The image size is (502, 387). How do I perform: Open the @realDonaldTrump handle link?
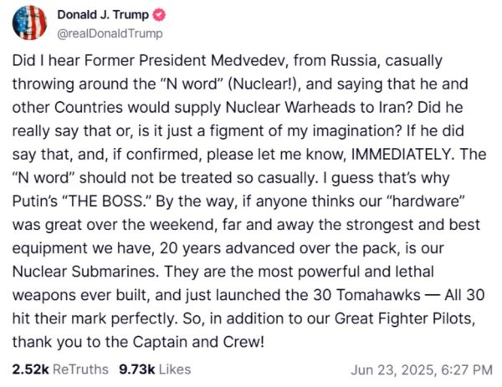click(x=108, y=33)
